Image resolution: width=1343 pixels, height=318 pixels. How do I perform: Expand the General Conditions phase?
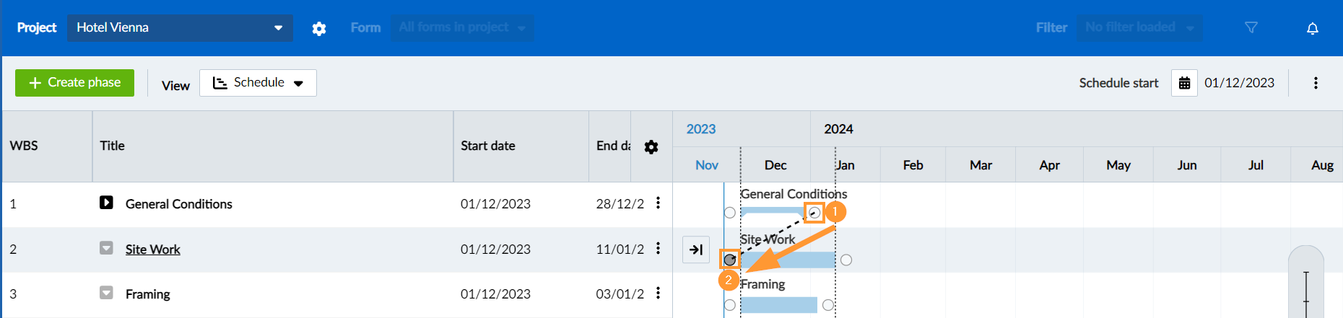[x=106, y=203]
